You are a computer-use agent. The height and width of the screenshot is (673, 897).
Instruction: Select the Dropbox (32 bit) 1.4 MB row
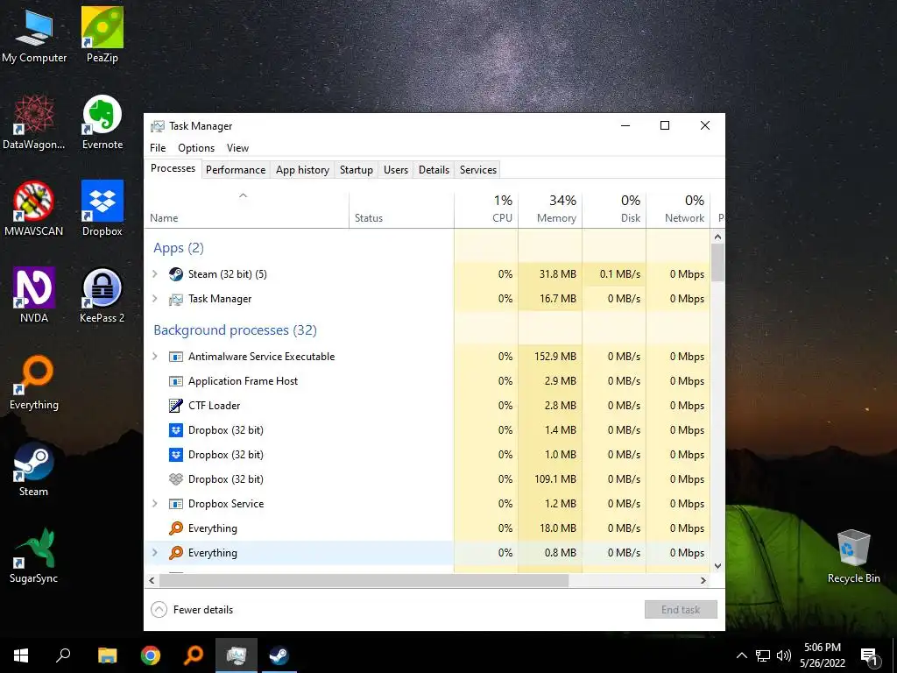(427, 430)
